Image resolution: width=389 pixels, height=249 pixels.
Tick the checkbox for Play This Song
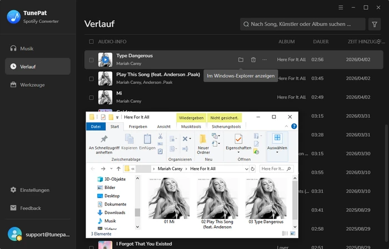coord(91,78)
